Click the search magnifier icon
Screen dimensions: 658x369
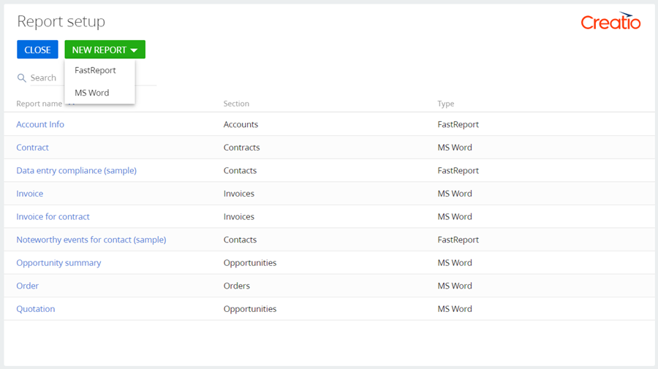(x=22, y=78)
